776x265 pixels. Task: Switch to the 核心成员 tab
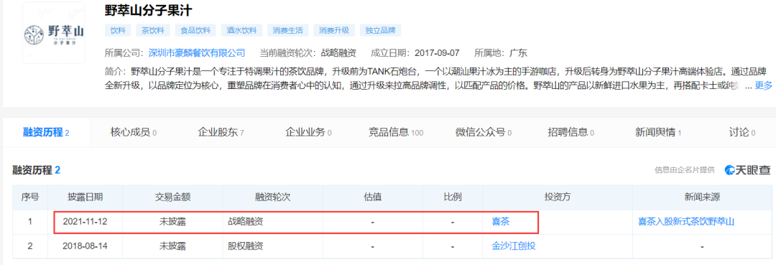(x=134, y=132)
